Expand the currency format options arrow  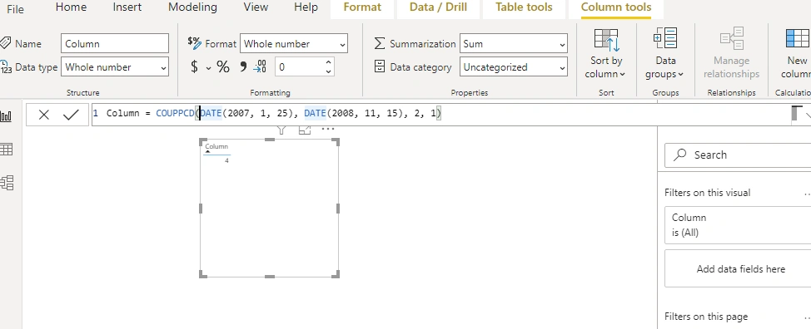208,67
